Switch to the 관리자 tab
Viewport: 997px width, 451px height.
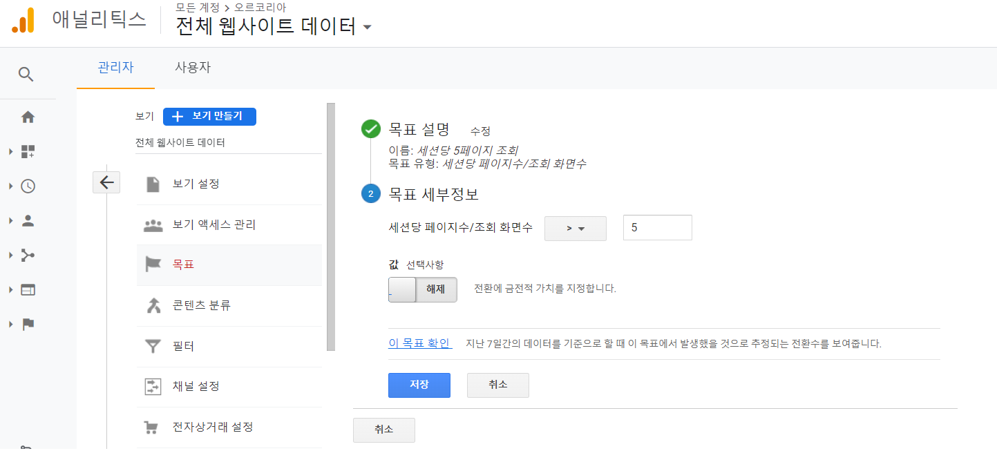point(115,68)
